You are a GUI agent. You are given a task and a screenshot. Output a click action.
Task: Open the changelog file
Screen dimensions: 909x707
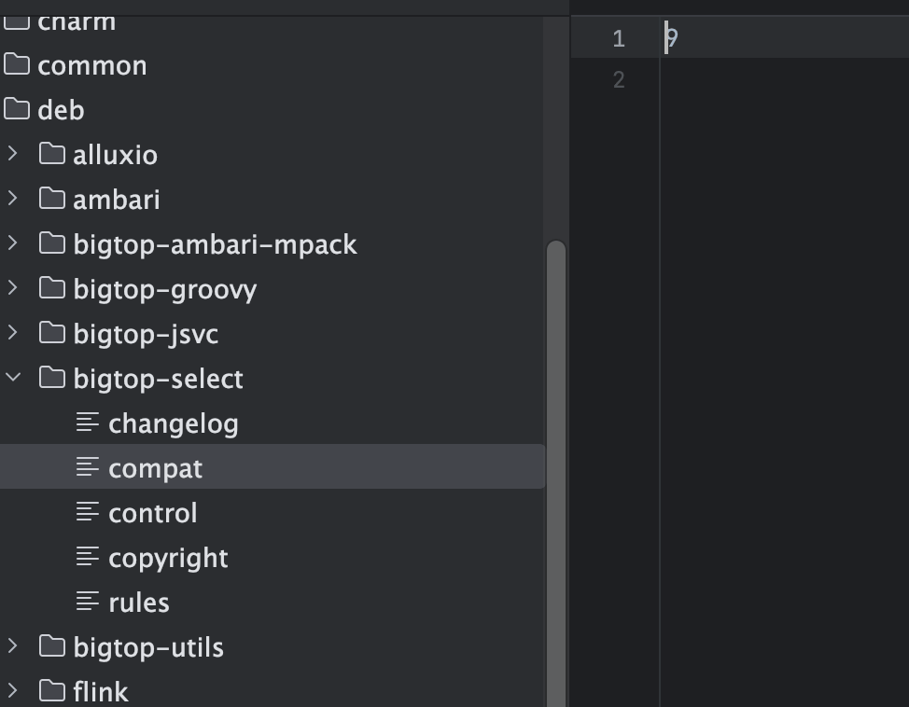click(174, 424)
